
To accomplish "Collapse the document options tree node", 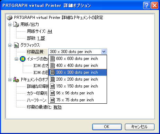I will [10, 80].
